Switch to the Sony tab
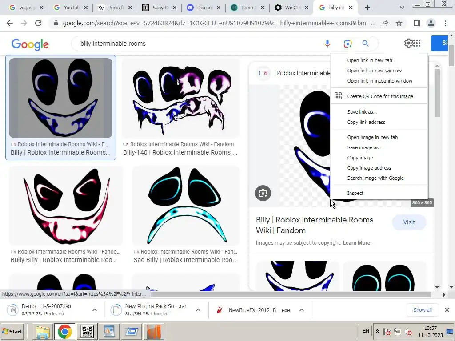455x341 pixels. click(160, 8)
